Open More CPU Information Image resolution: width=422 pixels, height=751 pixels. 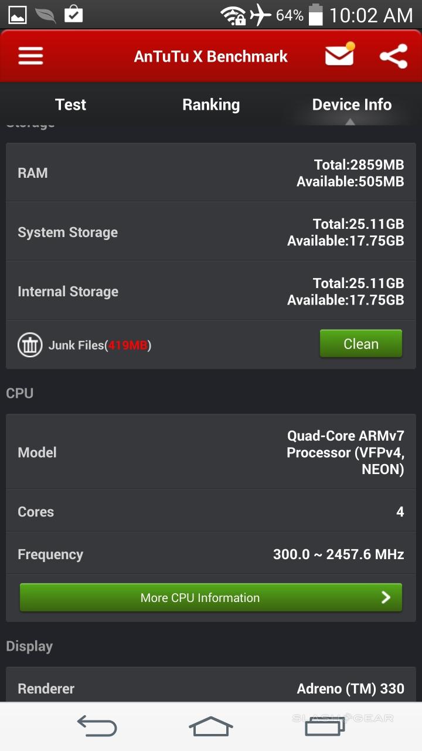tap(200, 598)
